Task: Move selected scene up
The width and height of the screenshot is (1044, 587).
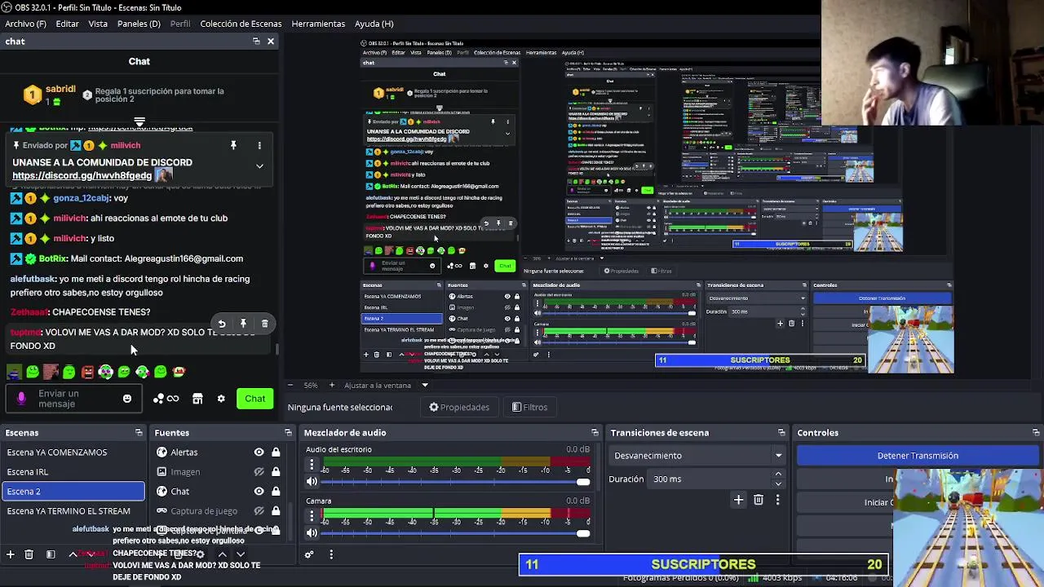Action: click(73, 554)
